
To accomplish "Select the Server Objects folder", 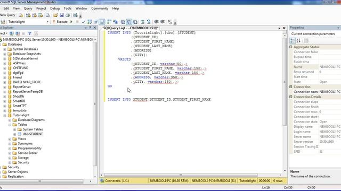I will 18,172.
